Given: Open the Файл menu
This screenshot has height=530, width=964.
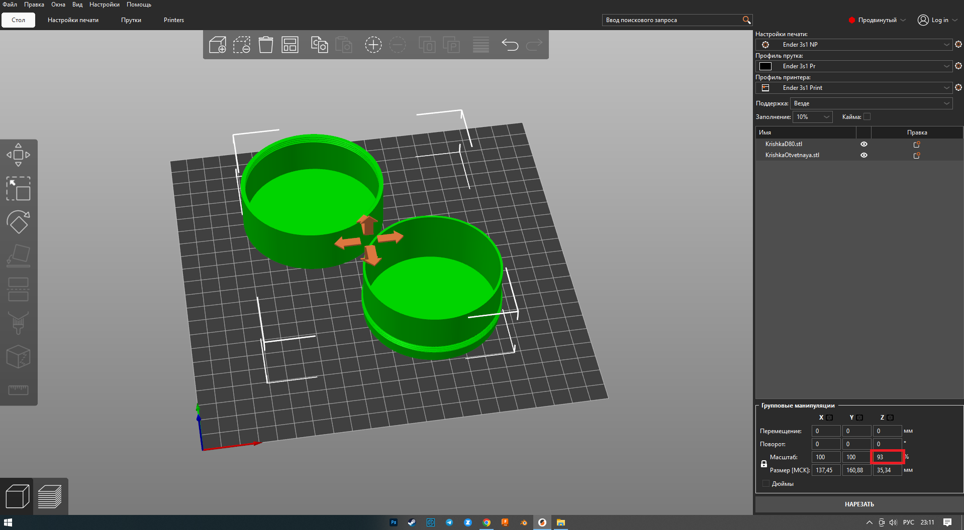Looking at the screenshot, I should coord(10,5).
